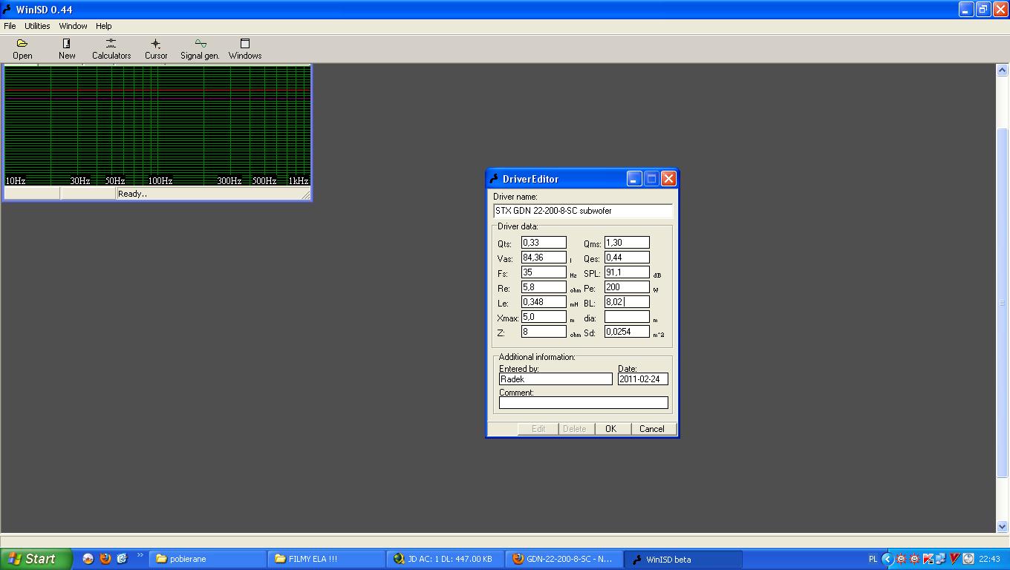Viewport: 1010px width, 570px height.
Task: Click the PL language indicator
Action: point(873,559)
